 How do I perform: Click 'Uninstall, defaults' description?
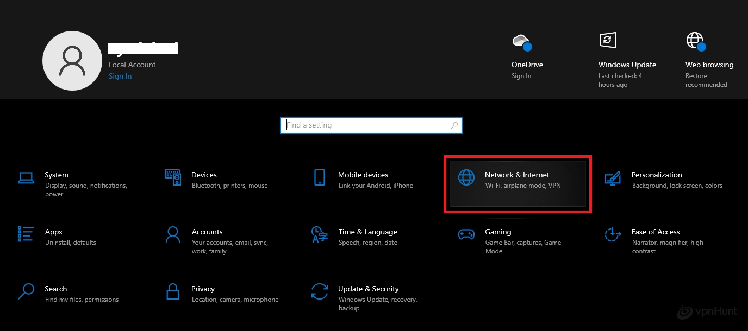coord(71,243)
